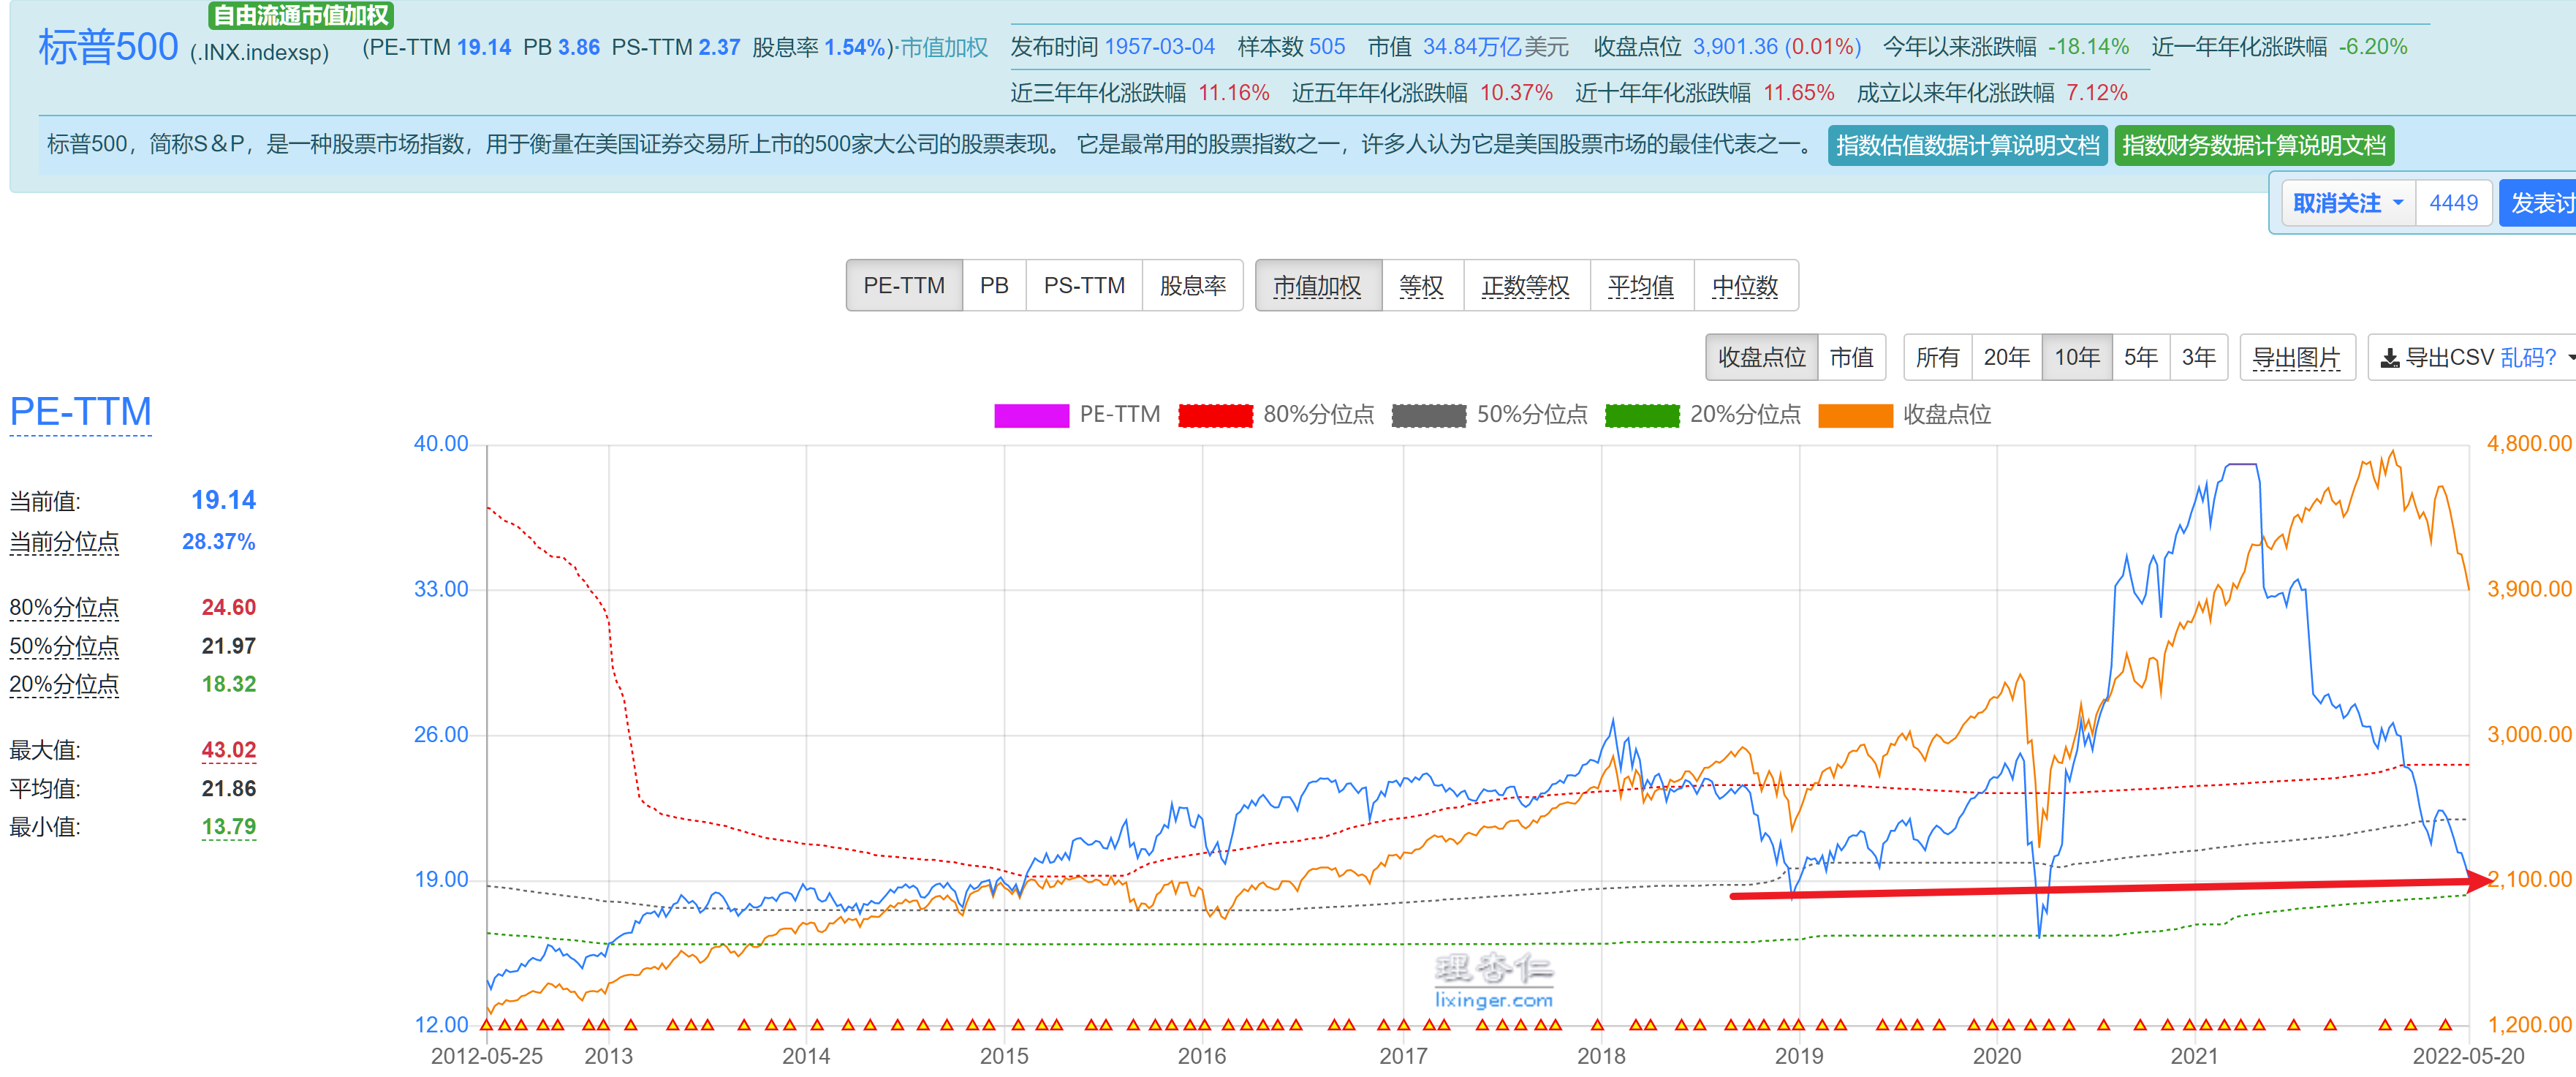Hide the 收盘点位 orange legend series
The height and width of the screenshot is (1077, 2576).
pyautogui.click(x=1855, y=415)
